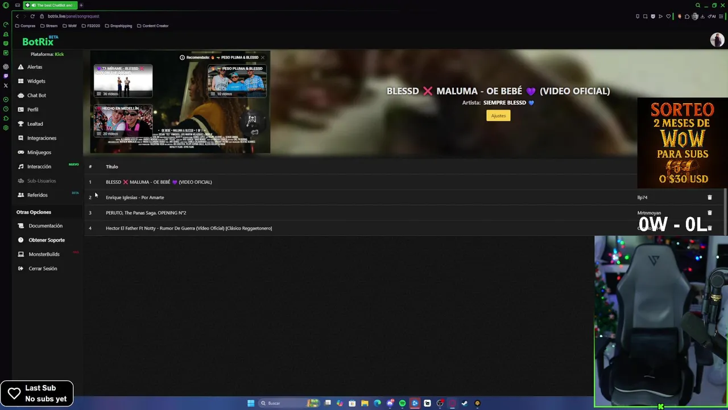
Task: Click the Minijuegos gamepad icon
Action: click(21, 152)
